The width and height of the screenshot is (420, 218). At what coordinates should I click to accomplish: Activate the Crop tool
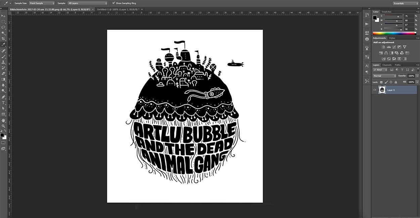pyautogui.click(x=3, y=39)
